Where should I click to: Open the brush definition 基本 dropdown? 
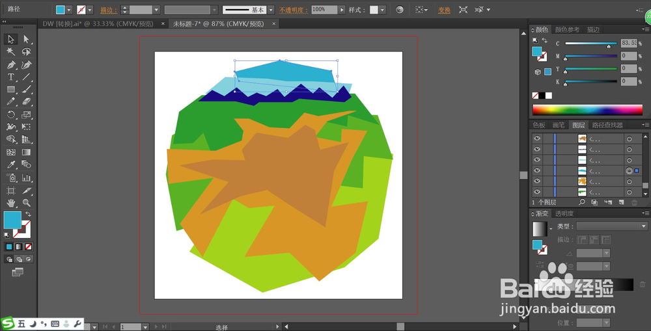click(271, 10)
